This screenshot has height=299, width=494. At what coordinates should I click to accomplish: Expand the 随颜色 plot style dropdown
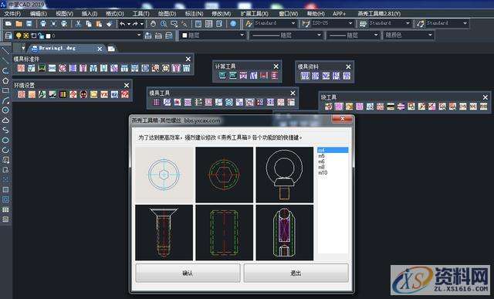(431, 35)
